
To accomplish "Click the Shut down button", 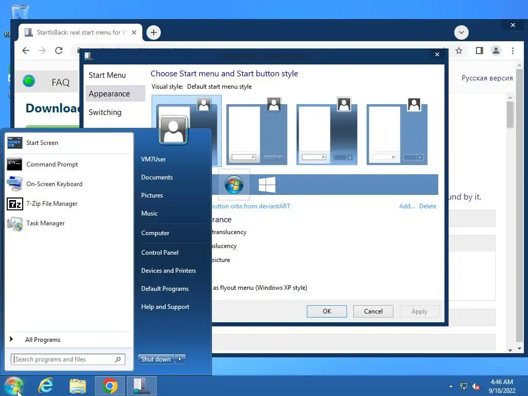I will (x=156, y=359).
